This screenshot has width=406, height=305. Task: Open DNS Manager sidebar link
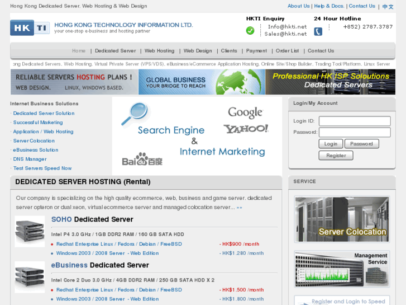click(x=30, y=159)
